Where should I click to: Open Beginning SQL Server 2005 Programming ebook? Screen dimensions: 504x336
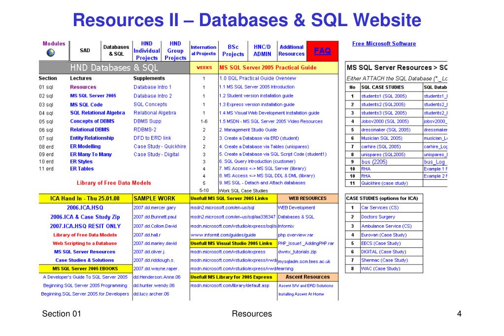(85, 285)
